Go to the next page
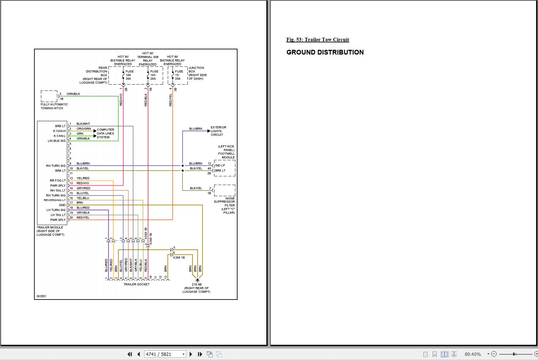This screenshot has width=538, height=361. [191, 354]
